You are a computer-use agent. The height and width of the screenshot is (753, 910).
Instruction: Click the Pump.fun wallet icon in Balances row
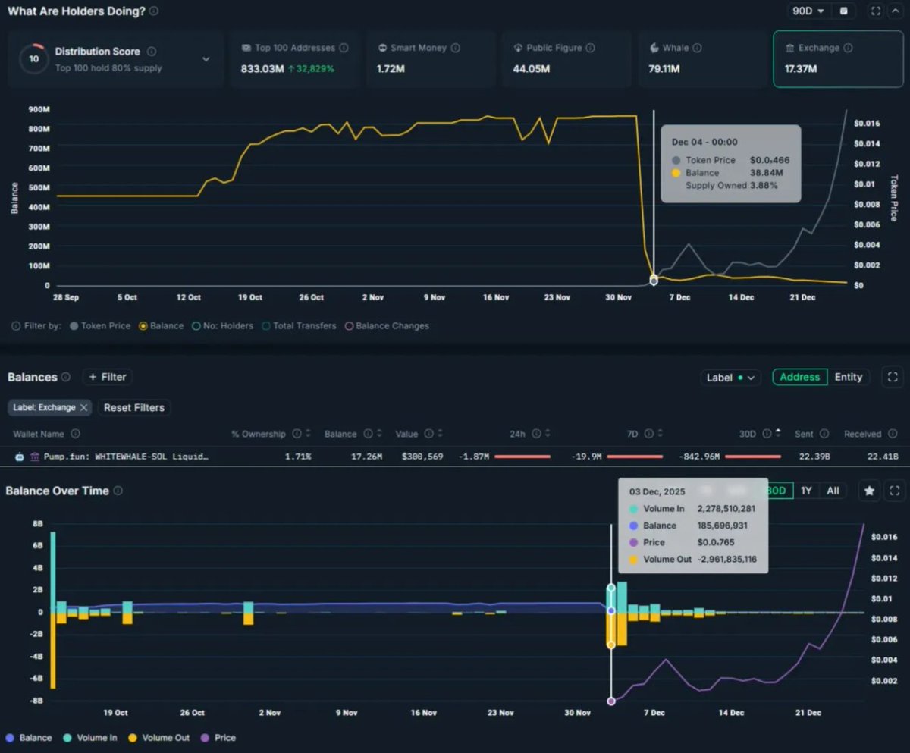pos(19,457)
